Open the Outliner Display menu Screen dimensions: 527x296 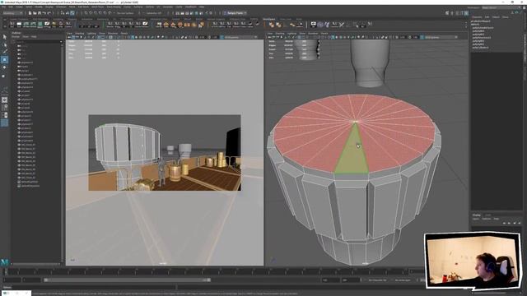point(16,36)
